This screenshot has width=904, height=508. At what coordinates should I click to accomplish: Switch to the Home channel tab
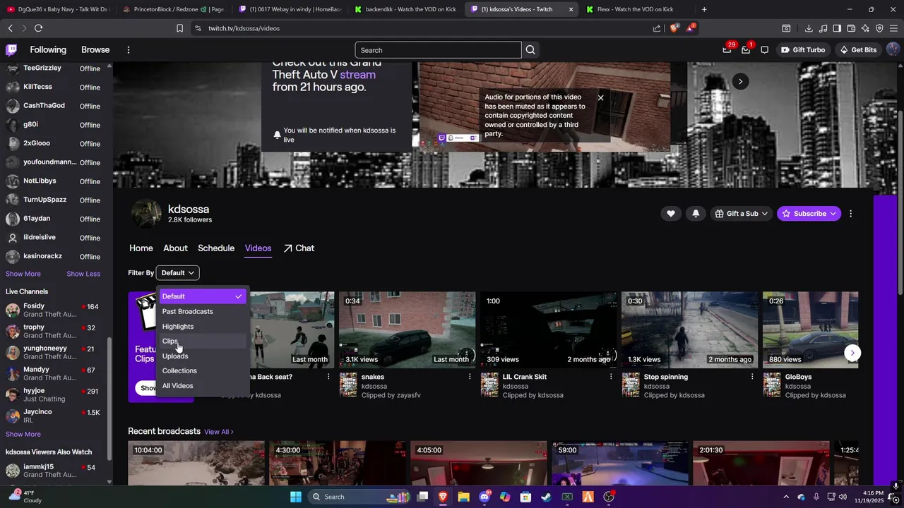tap(141, 248)
